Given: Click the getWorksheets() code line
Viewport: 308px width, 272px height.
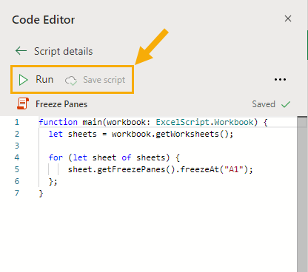Looking at the screenshot, I should click(x=141, y=134).
